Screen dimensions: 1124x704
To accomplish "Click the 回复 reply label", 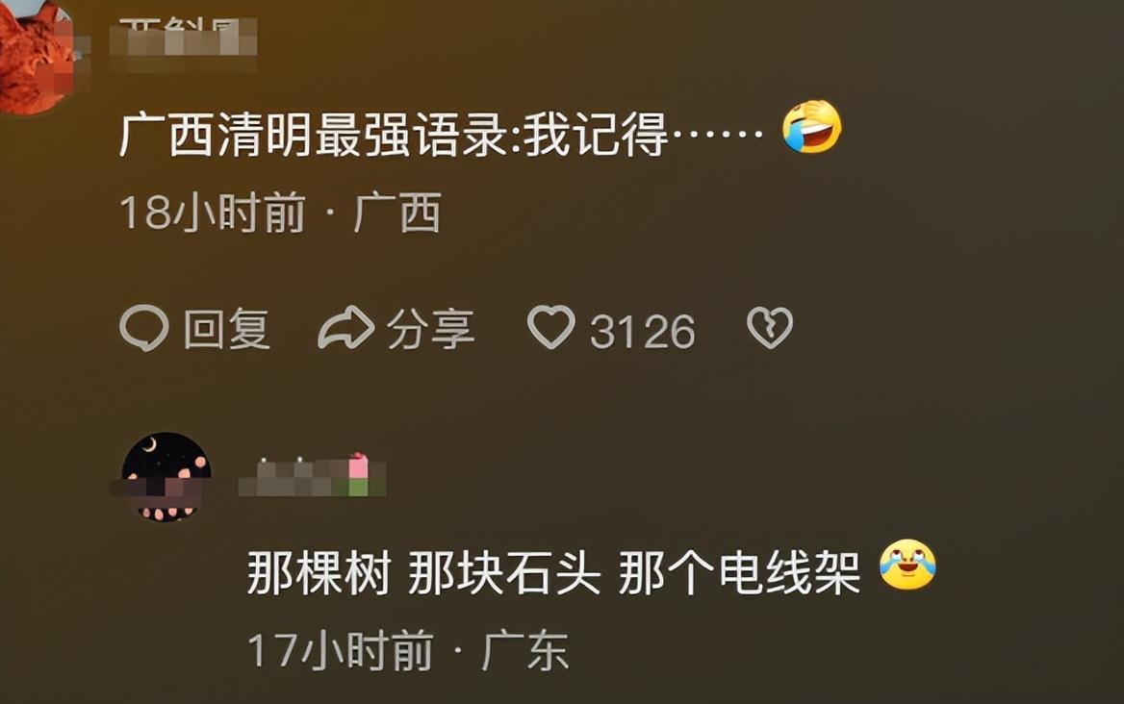I will click(226, 330).
